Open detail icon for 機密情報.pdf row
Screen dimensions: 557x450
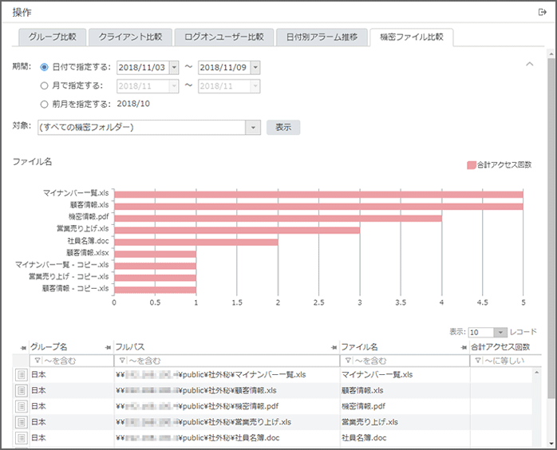(22, 406)
